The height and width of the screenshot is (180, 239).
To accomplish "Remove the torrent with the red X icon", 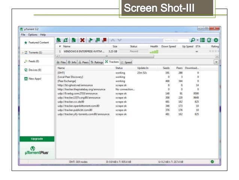I will point(82,40).
